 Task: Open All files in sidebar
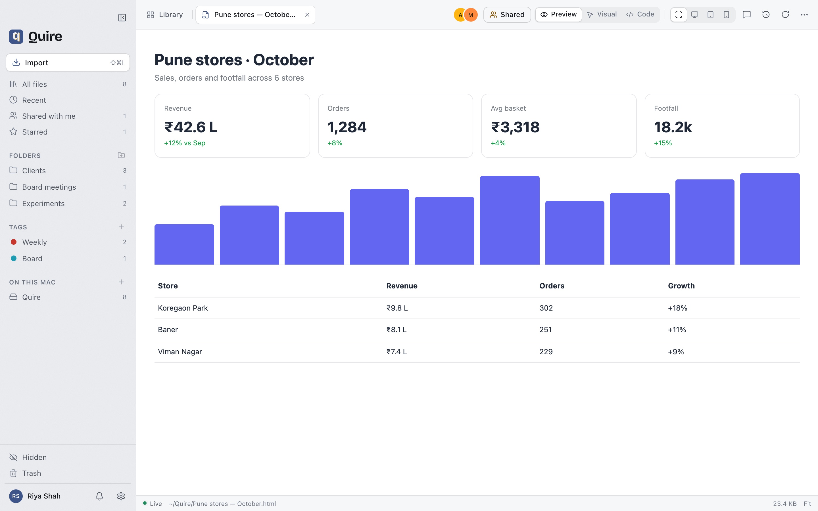click(x=68, y=84)
